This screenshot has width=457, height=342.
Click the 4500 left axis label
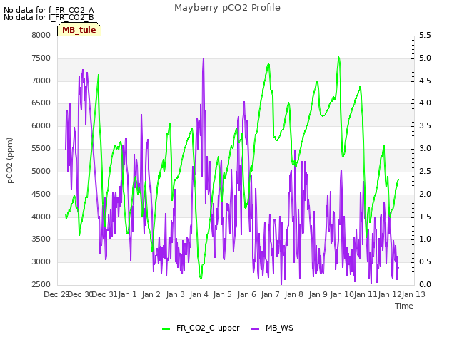point(41,195)
